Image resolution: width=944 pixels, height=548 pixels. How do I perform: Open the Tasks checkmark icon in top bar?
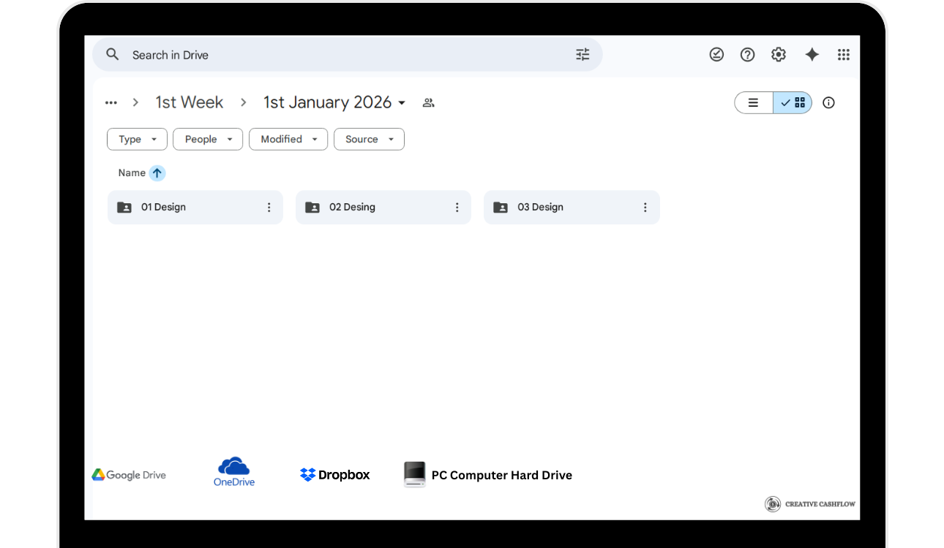[716, 54]
